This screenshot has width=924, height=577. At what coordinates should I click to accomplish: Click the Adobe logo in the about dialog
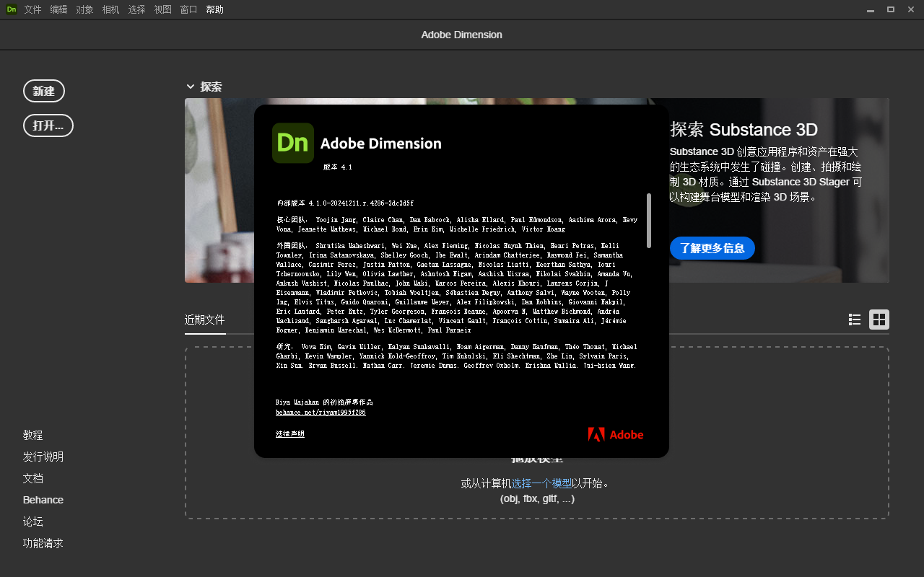click(615, 434)
